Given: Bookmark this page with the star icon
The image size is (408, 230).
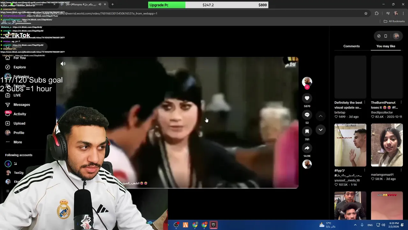Looking at the screenshot, I should pyautogui.click(x=366, y=13).
